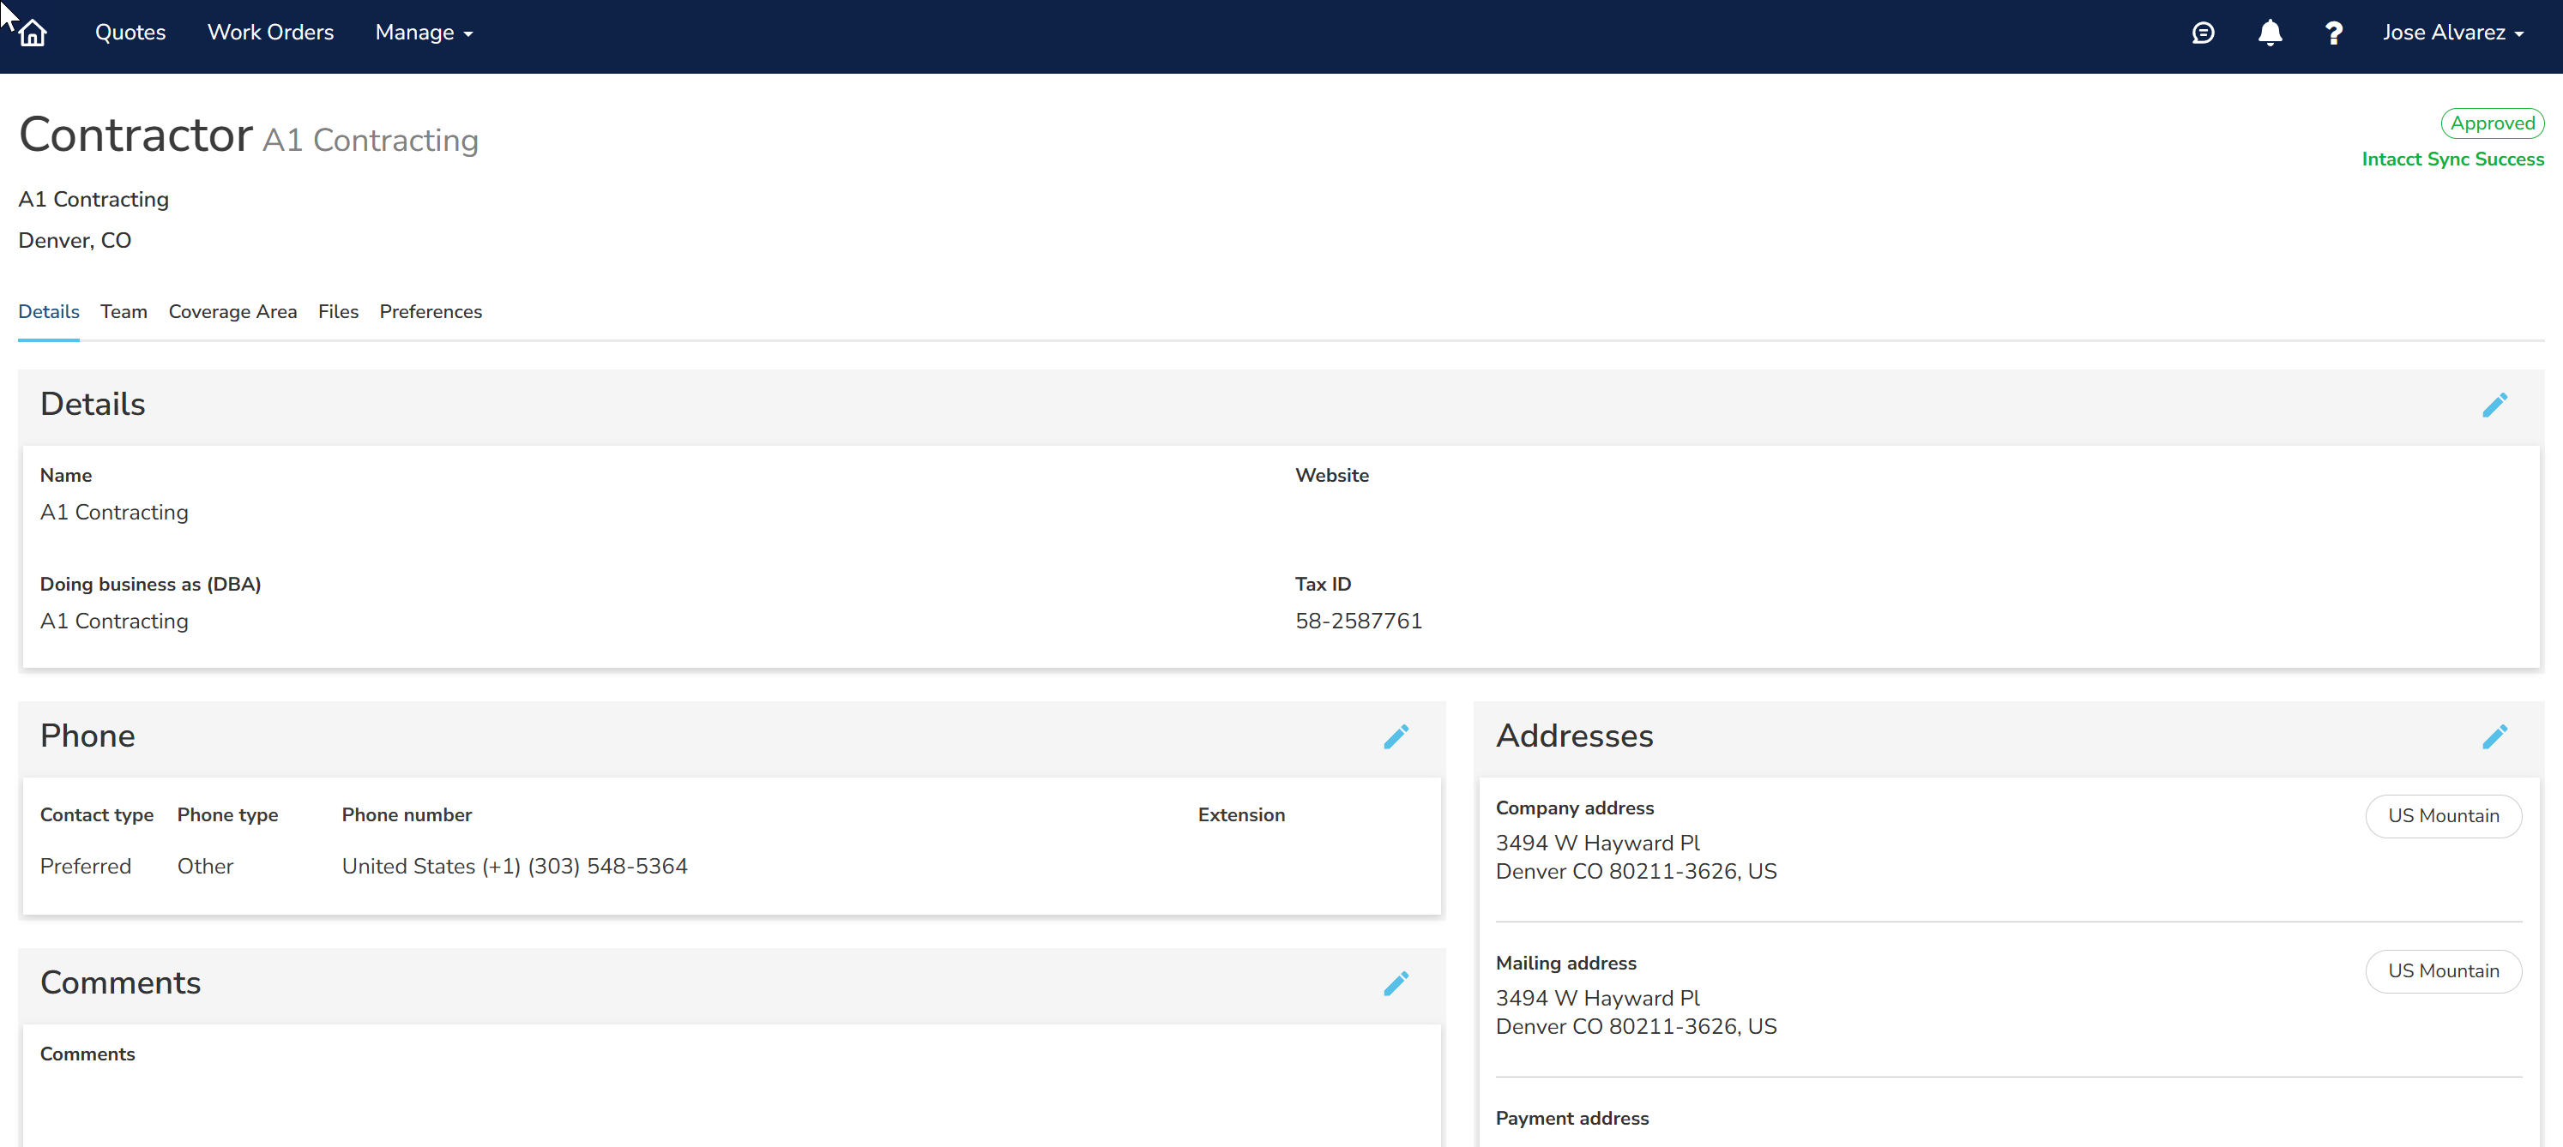Select the Files tab

(x=337, y=311)
